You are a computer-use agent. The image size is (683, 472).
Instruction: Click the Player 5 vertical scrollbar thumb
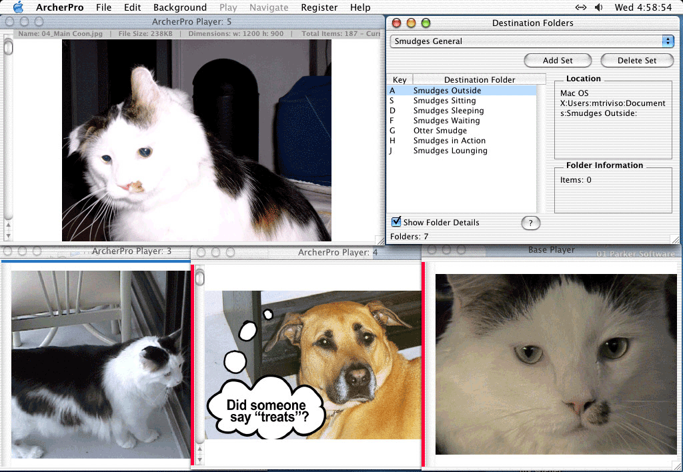pyautogui.click(x=8, y=47)
